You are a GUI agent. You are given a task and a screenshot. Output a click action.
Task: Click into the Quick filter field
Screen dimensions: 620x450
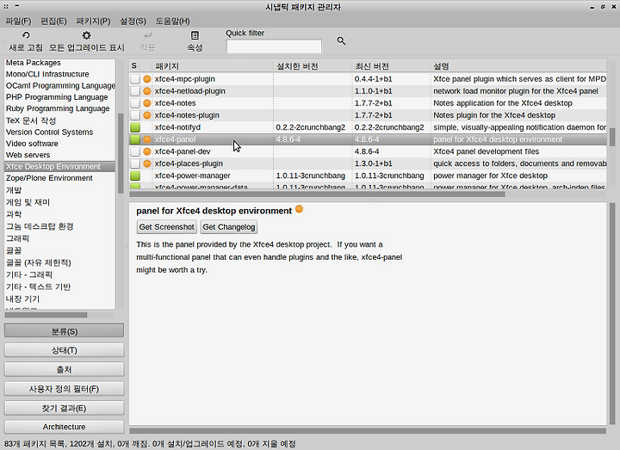[x=274, y=46]
